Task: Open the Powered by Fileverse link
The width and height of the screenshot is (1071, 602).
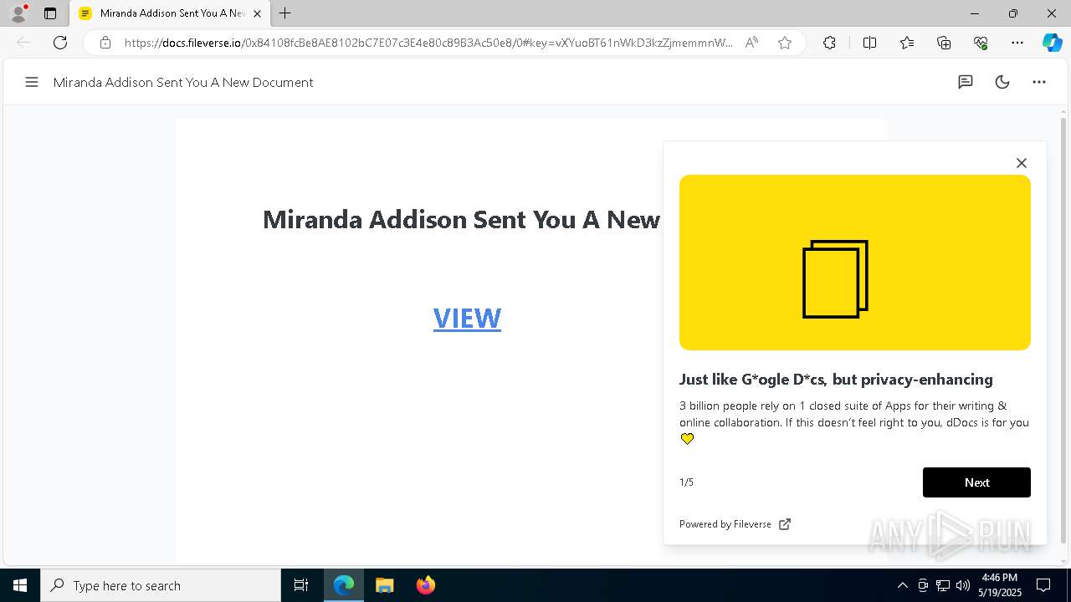Action: tap(735, 524)
